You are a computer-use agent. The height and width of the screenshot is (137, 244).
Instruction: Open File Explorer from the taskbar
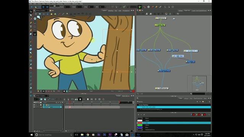coord(82,135)
